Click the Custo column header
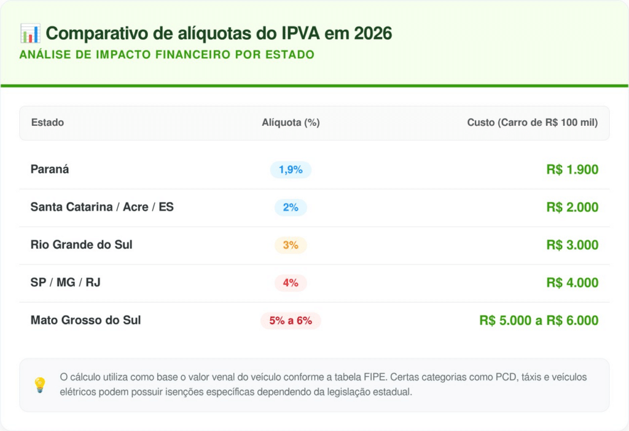The width and height of the screenshot is (629, 431). (x=532, y=123)
